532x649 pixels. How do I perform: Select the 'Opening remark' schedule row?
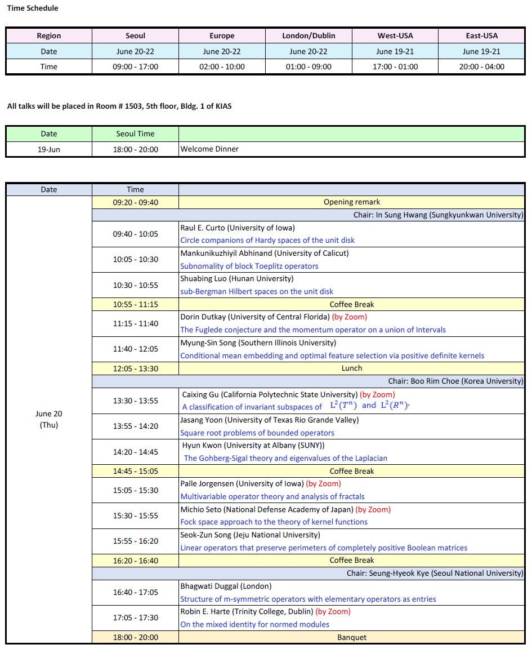coord(352,202)
